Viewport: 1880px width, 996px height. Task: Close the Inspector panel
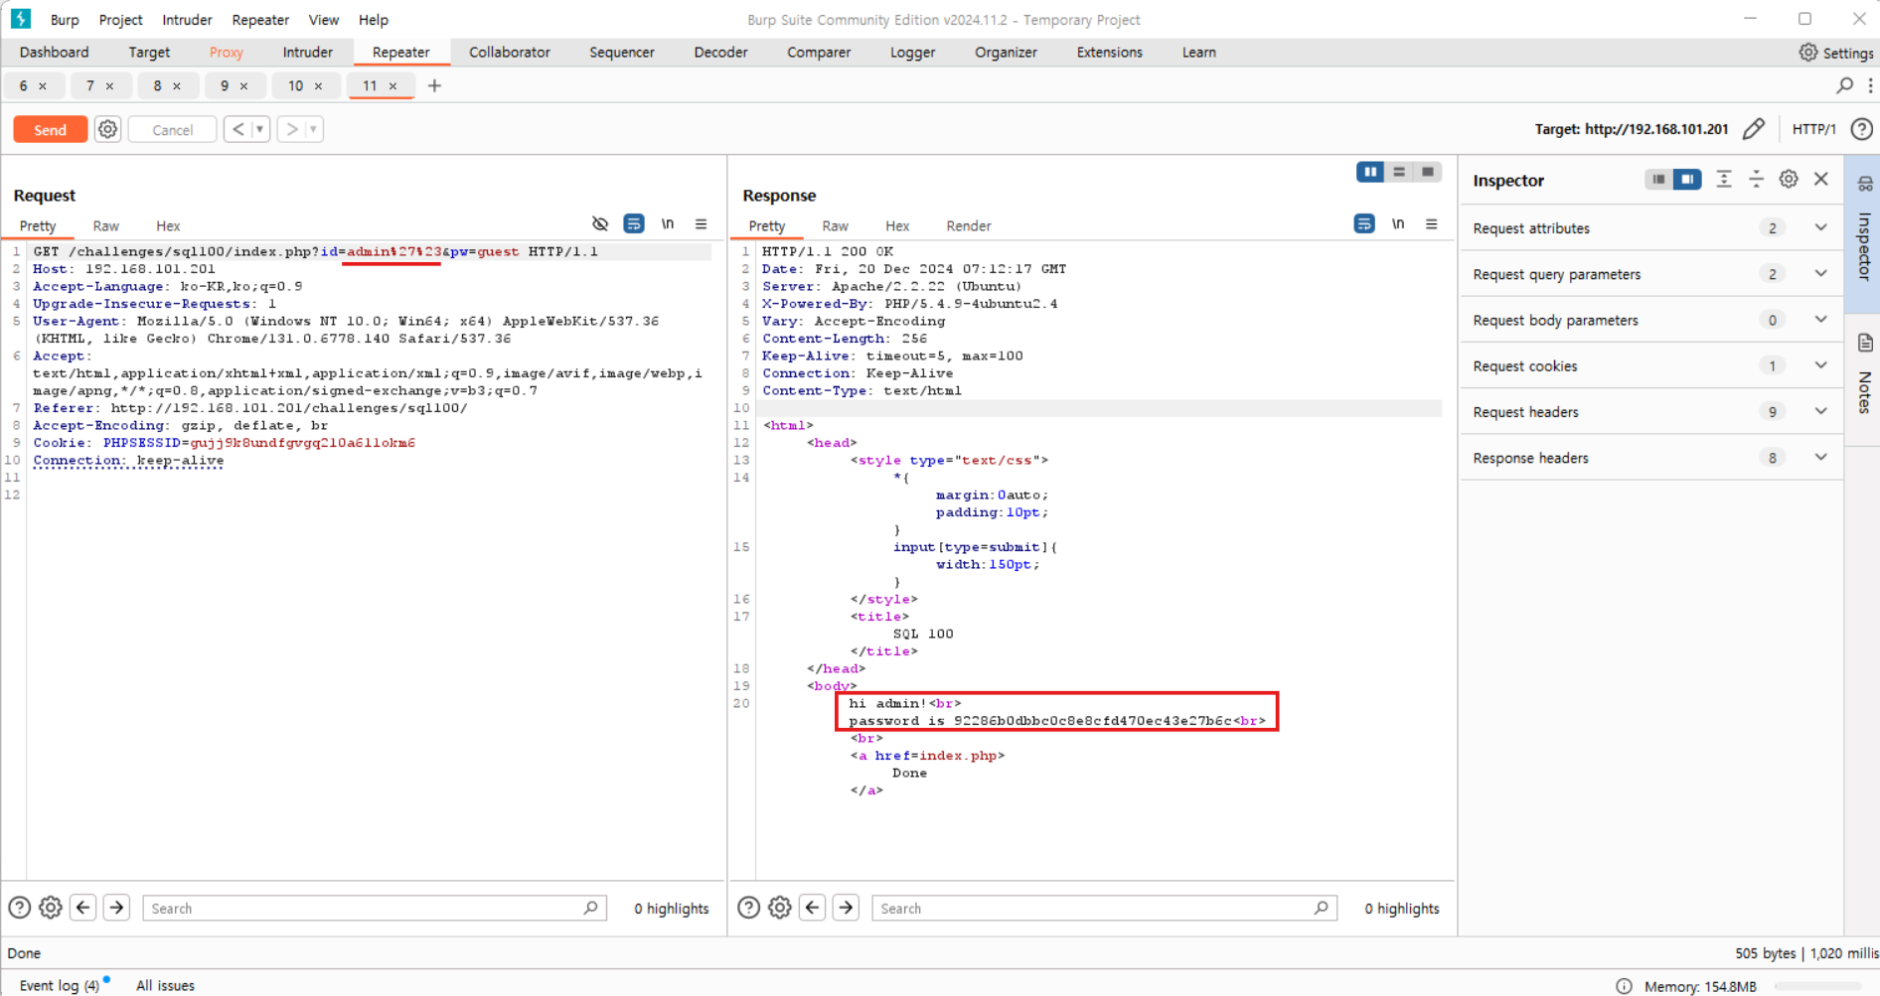click(x=1821, y=179)
